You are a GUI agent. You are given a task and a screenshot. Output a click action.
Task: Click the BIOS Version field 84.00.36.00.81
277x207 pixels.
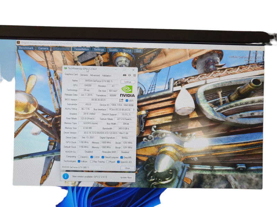pyautogui.click(x=99, y=100)
